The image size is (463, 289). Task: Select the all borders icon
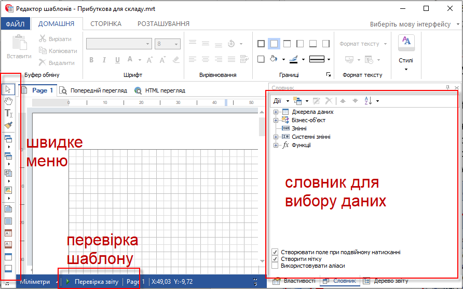point(261,44)
